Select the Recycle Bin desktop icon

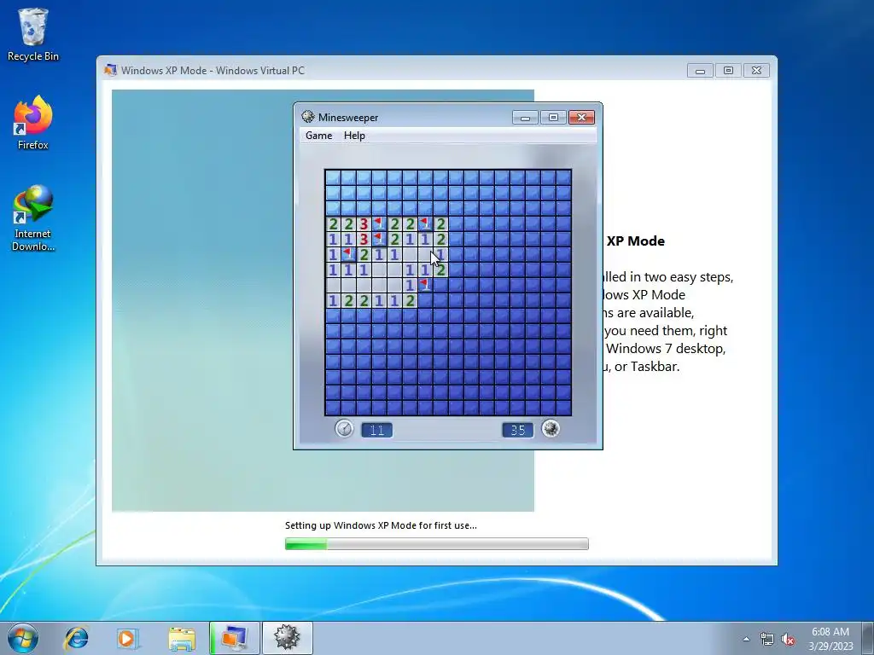pos(33,34)
